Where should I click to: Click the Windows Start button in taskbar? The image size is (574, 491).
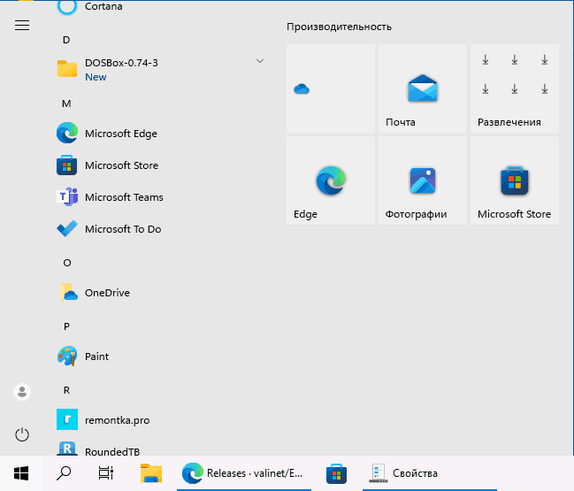pyautogui.click(x=21, y=473)
